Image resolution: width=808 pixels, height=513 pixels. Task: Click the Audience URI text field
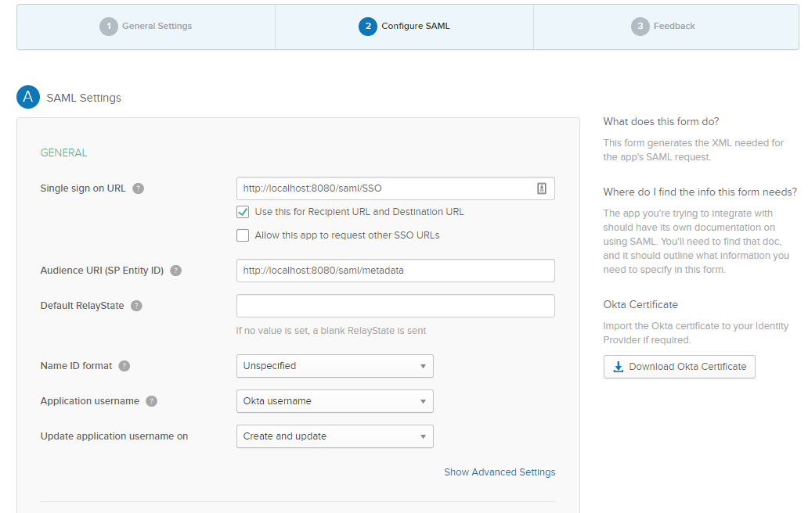[x=395, y=271]
